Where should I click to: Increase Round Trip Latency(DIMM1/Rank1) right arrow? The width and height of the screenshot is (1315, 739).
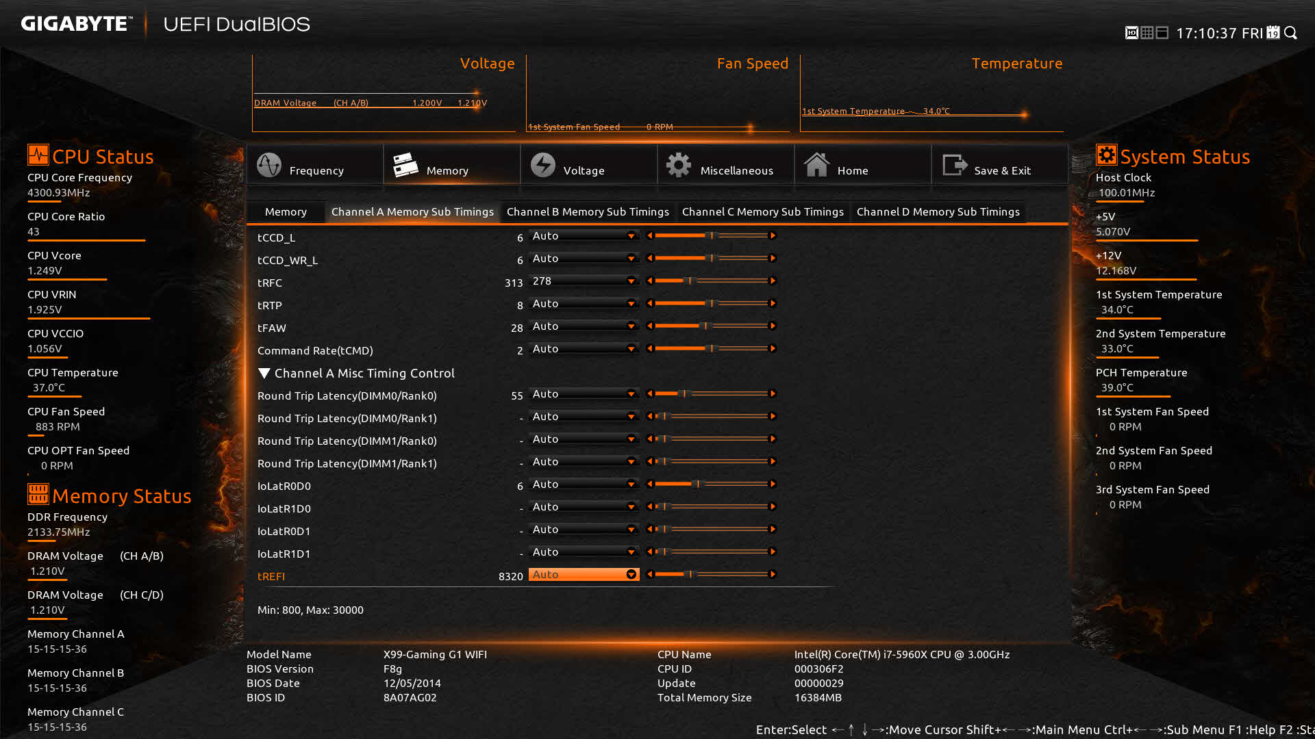(x=773, y=461)
